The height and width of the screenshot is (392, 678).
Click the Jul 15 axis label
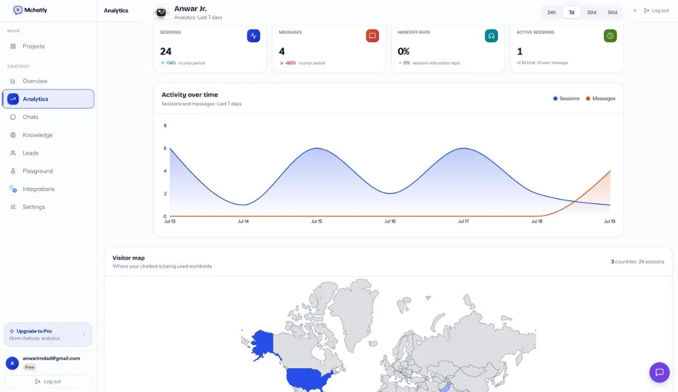316,221
